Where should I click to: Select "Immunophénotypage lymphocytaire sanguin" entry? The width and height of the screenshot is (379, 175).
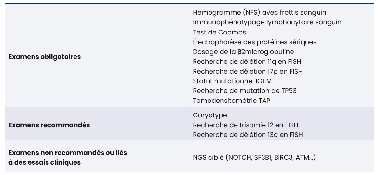point(267,22)
